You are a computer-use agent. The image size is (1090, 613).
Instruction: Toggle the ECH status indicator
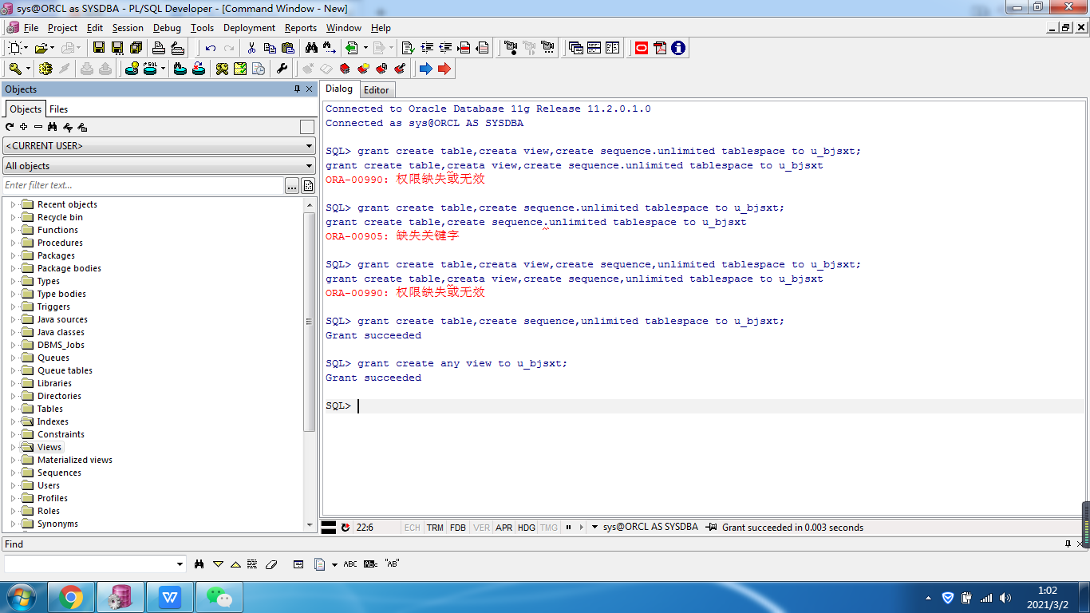(412, 528)
